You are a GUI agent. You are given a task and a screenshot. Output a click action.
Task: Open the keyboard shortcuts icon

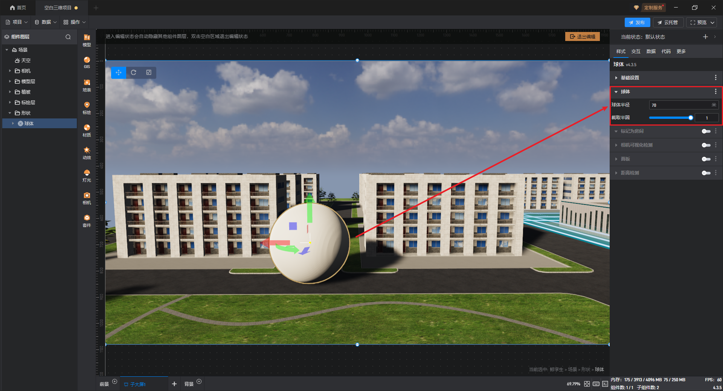[x=596, y=384]
